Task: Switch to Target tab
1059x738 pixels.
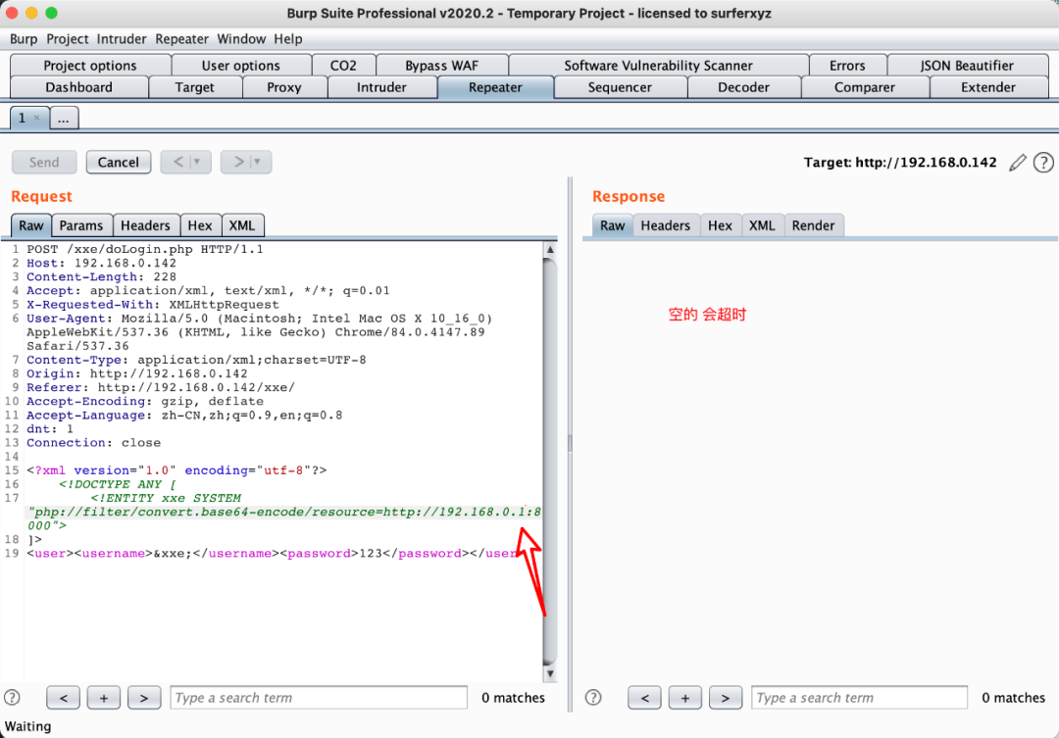Action: [x=194, y=87]
